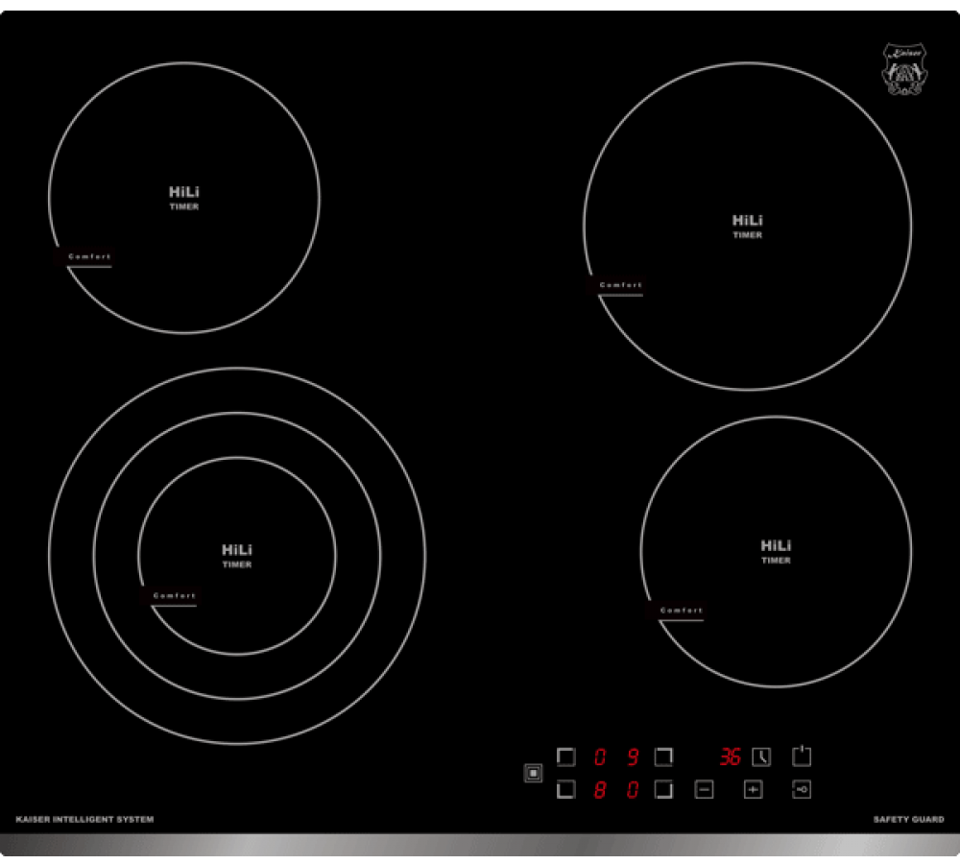This screenshot has height=864, width=960.
Task: Tap the key-lock child safety icon
Action: tap(802, 789)
